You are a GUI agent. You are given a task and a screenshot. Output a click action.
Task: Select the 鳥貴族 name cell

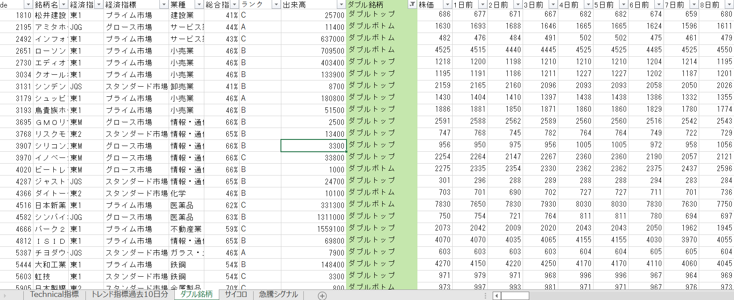51,110
